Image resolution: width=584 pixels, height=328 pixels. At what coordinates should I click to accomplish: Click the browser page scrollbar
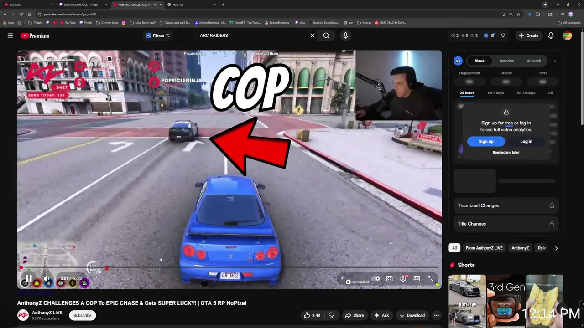(x=582, y=77)
